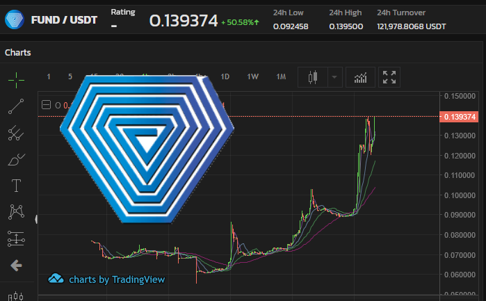This screenshot has height=301, width=486.
Task: Collapse the chart legend toggle
Action: [46, 105]
